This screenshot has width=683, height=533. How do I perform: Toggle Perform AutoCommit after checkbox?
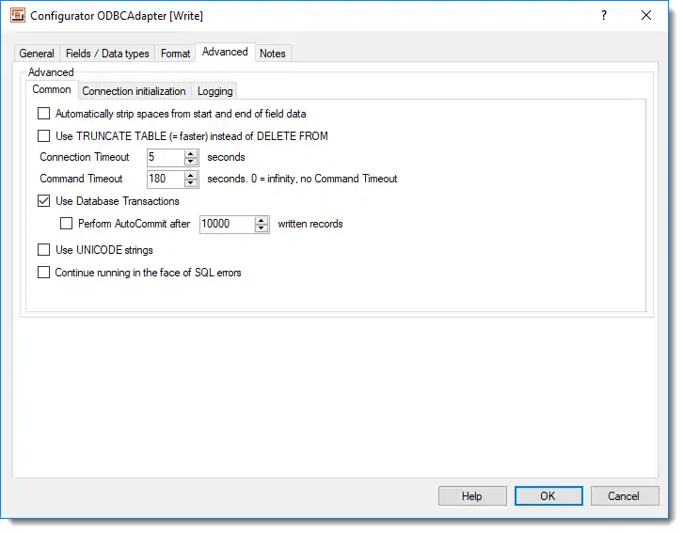(x=66, y=224)
